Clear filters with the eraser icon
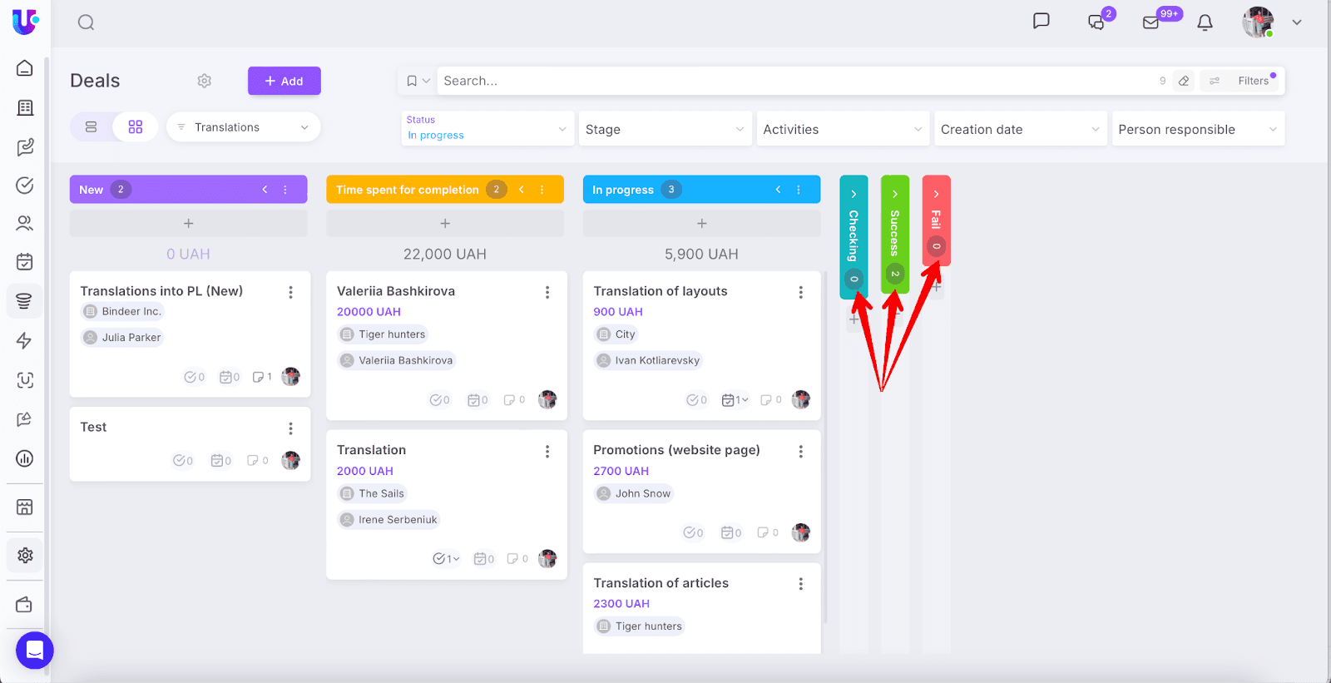 click(1184, 81)
